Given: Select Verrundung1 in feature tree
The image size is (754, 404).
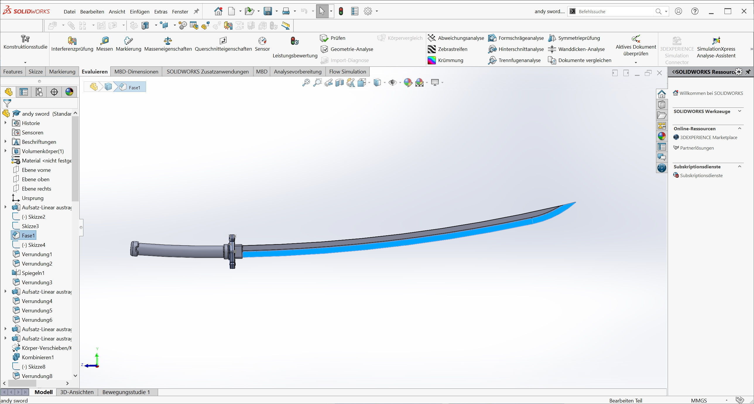Looking at the screenshot, I should [37, 254].
